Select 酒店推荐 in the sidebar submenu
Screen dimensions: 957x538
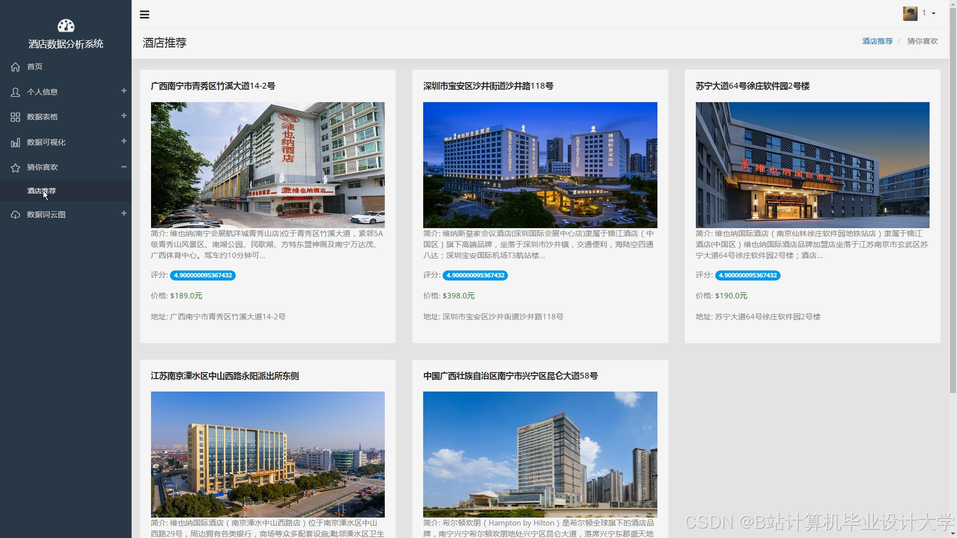tap(41, 191)
